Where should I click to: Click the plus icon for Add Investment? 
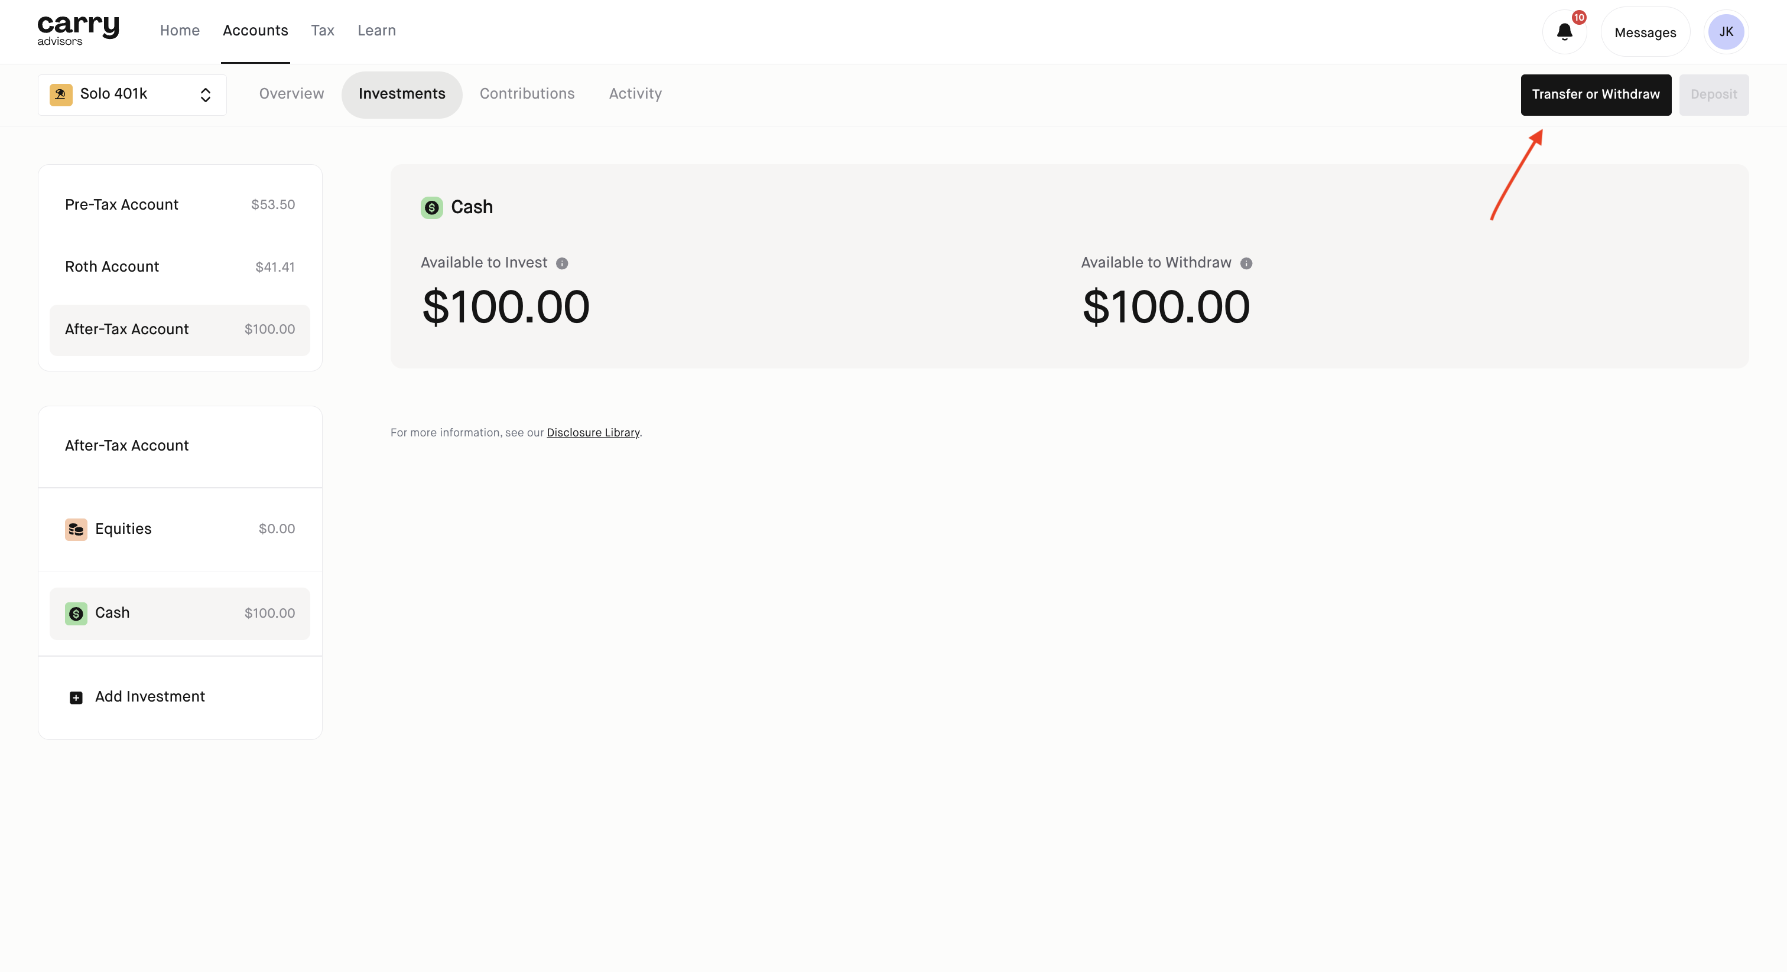pyautogui.click(x=76, y=697)
